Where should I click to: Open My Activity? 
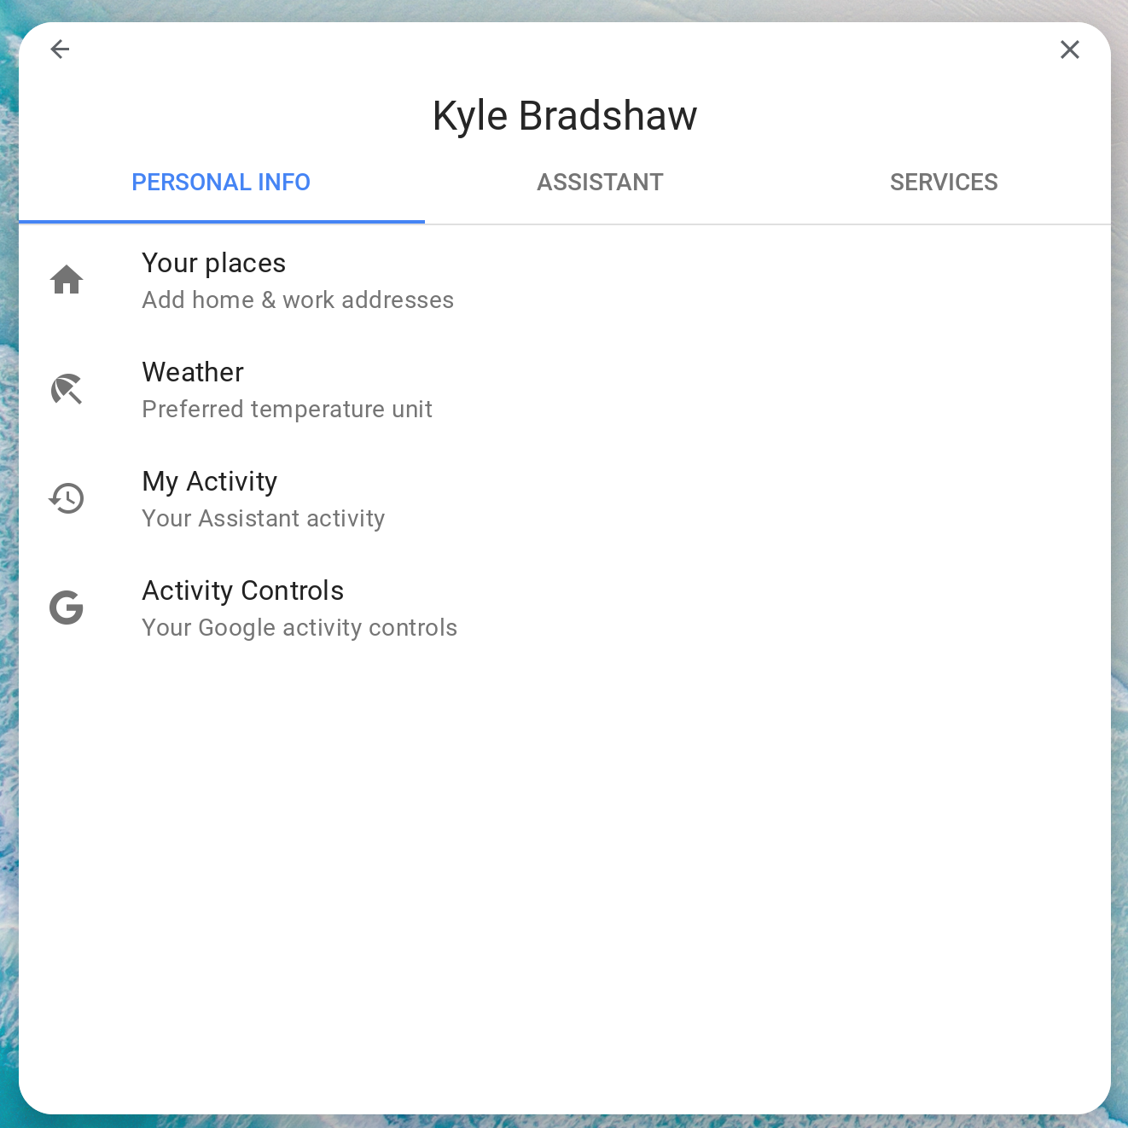(210, 481)
